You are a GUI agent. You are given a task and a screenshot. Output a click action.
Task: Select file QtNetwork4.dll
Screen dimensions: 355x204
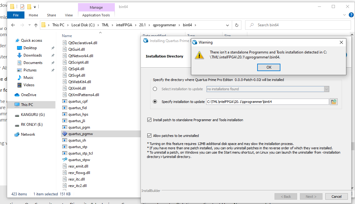(80, 56)
